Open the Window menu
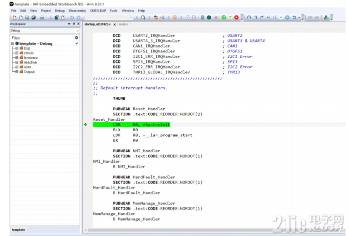Viewport: 349px width, 236px height. [x=128, y=10]
